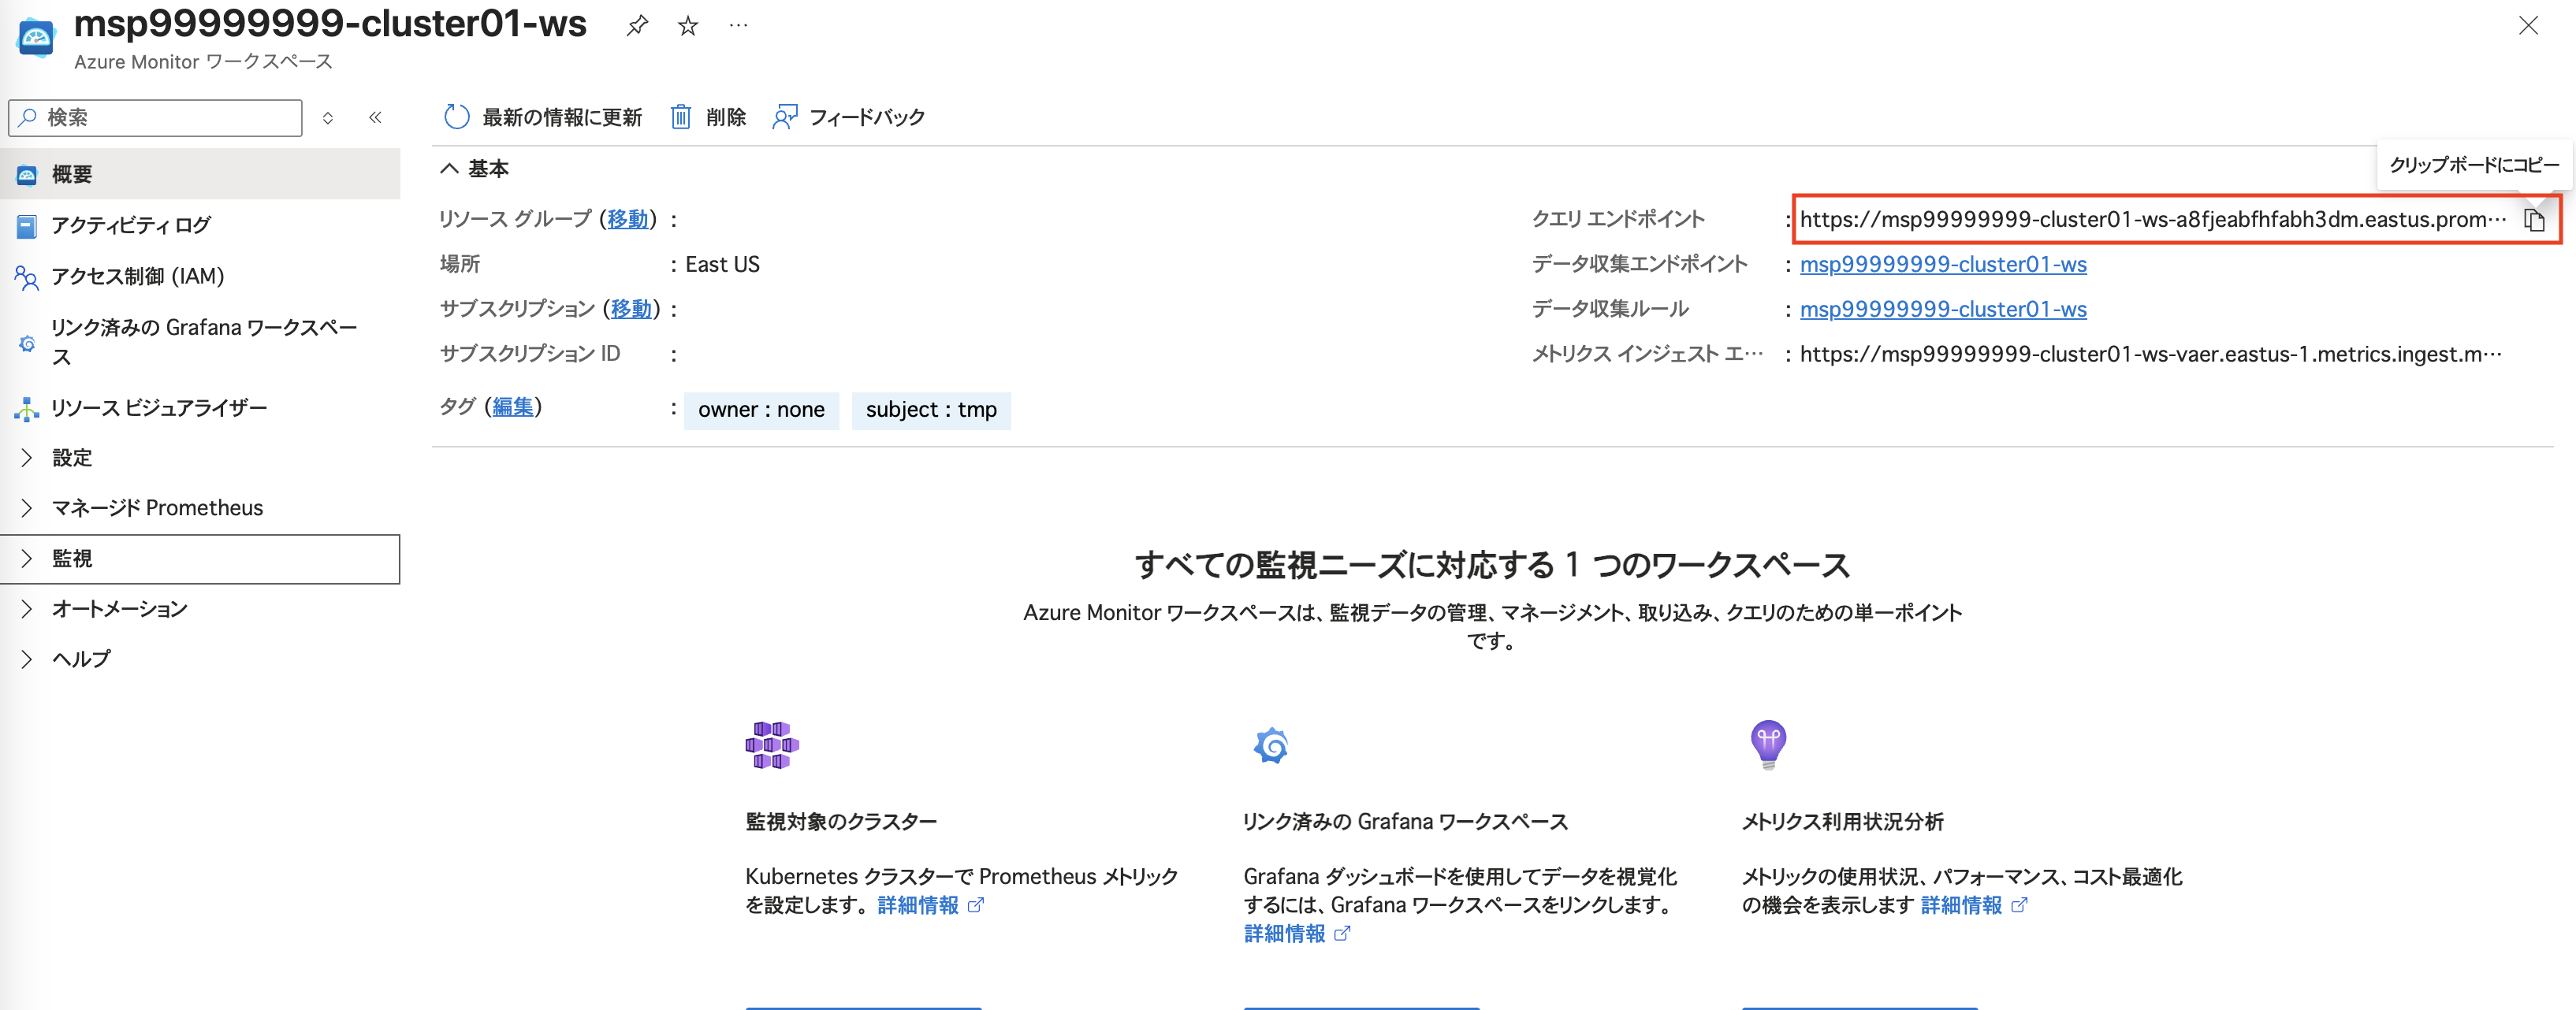The image size is (2576, 1010).
Task: Expand the 設定 menu section
Action: tap(72, 458)
